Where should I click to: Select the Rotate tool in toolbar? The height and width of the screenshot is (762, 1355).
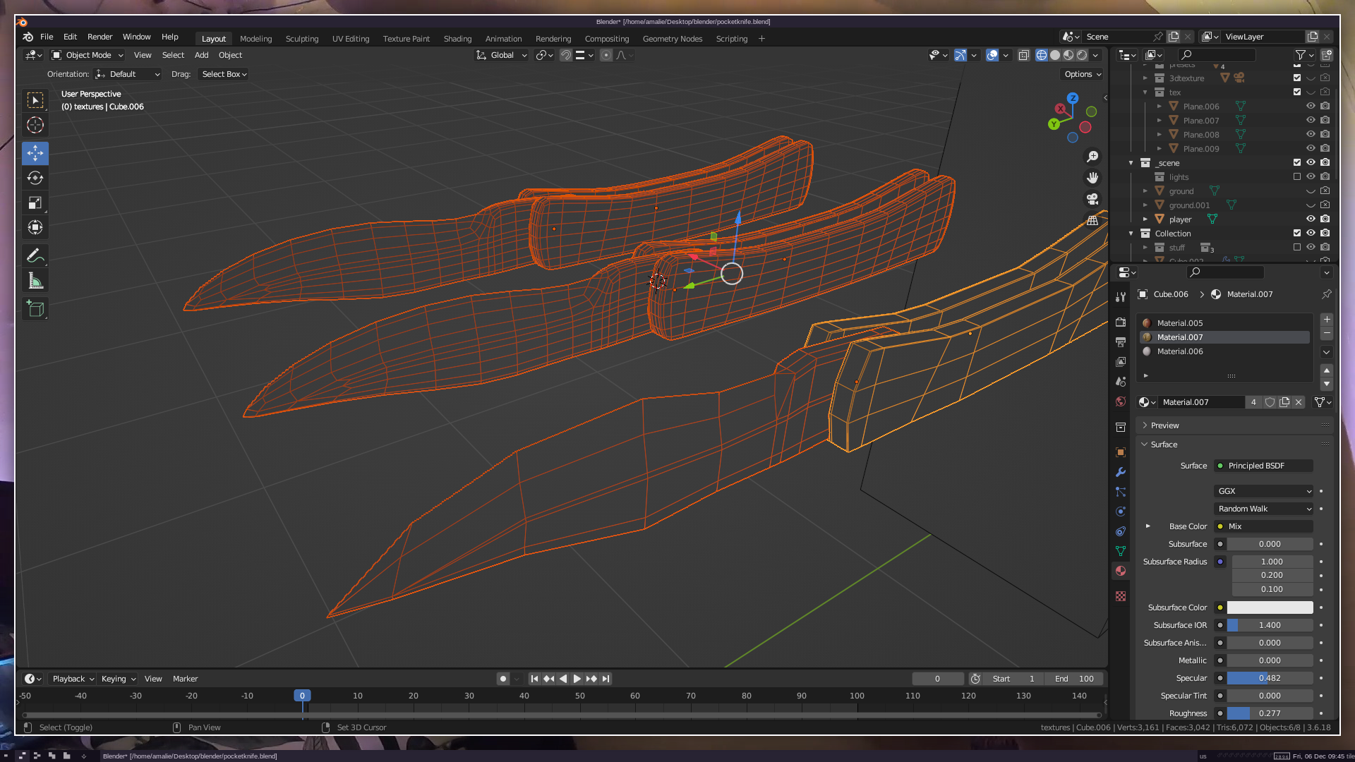coord(35,178)
